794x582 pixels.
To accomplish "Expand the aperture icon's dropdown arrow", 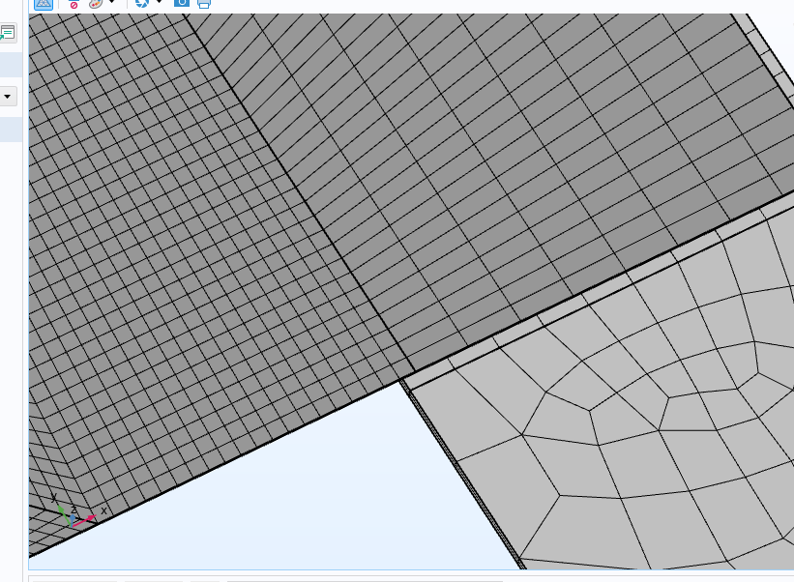I will (159, 3).
